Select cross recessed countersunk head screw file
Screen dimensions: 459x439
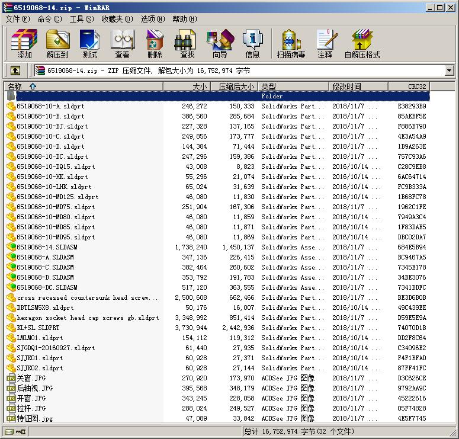(88, 297)
